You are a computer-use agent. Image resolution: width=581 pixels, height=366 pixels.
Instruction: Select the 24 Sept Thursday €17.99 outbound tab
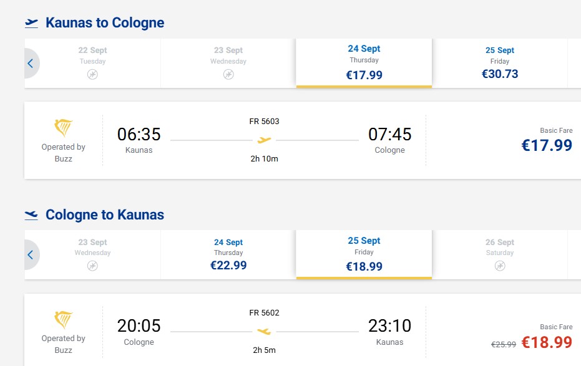[364, 63]
